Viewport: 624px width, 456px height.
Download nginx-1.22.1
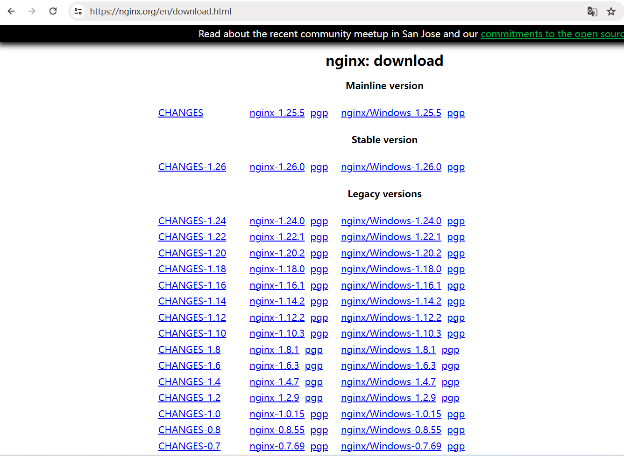coord(277,237)
